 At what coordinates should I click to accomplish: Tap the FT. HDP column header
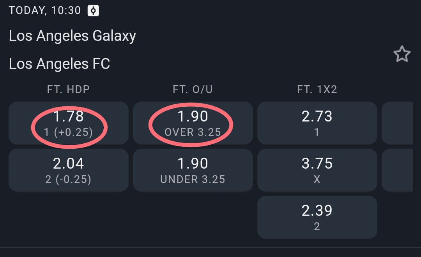[x=69, y=90]
